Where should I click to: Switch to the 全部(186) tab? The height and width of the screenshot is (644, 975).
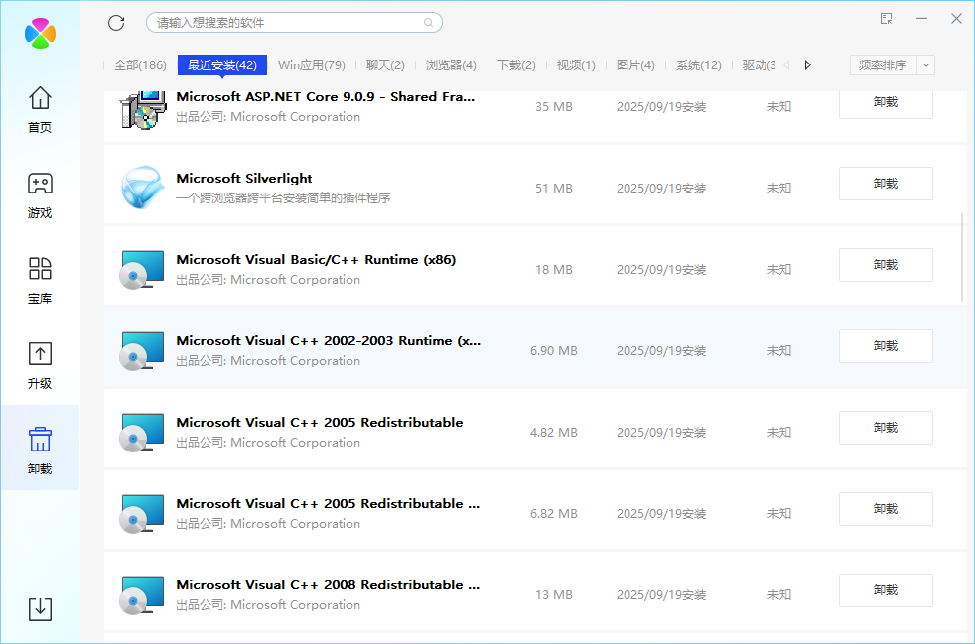(140, 65)
